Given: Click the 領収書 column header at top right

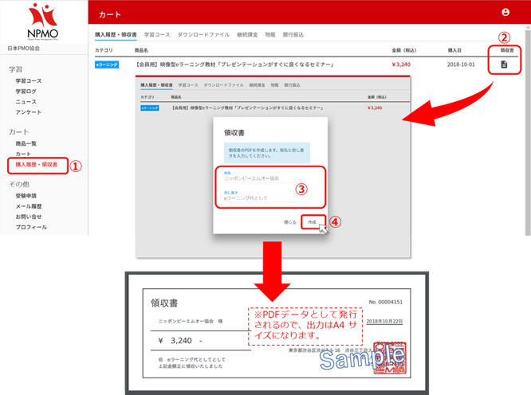Looking at the screenshot, I should [507, 50].
